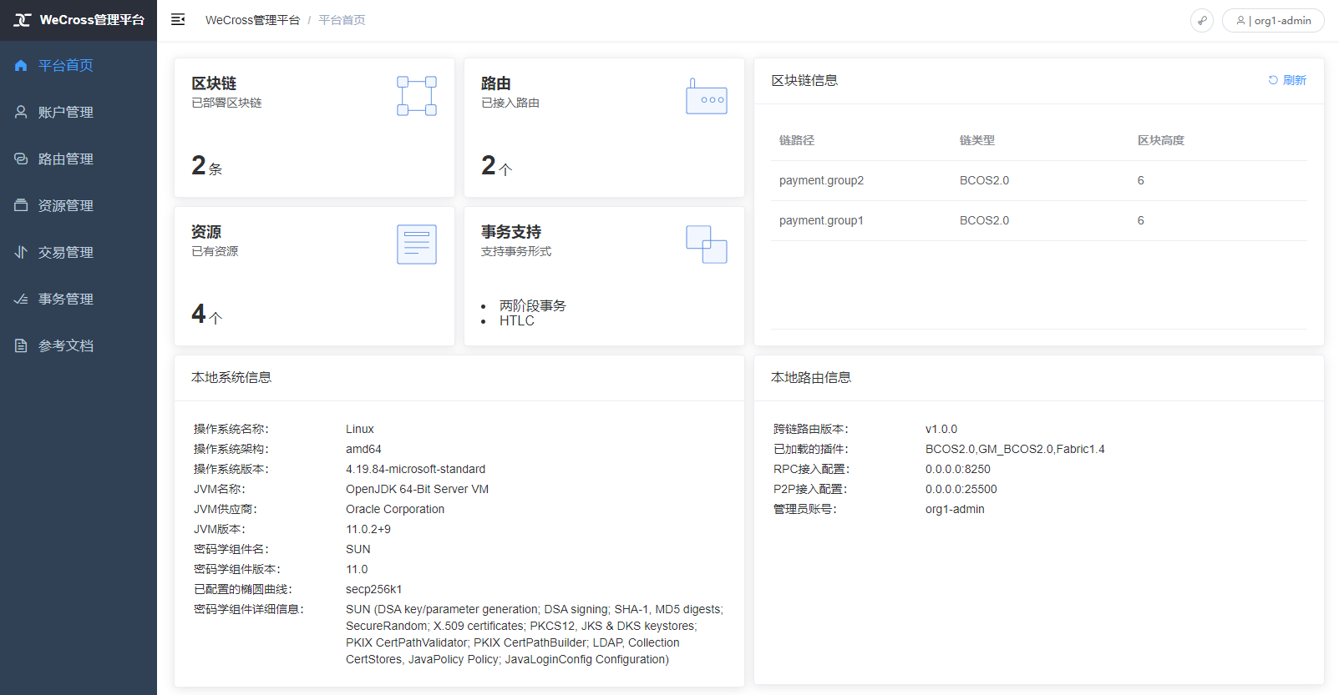Click the folder icon beside 资源管理
This screenshot has width=1339, height=695.
tap(21, 205)
